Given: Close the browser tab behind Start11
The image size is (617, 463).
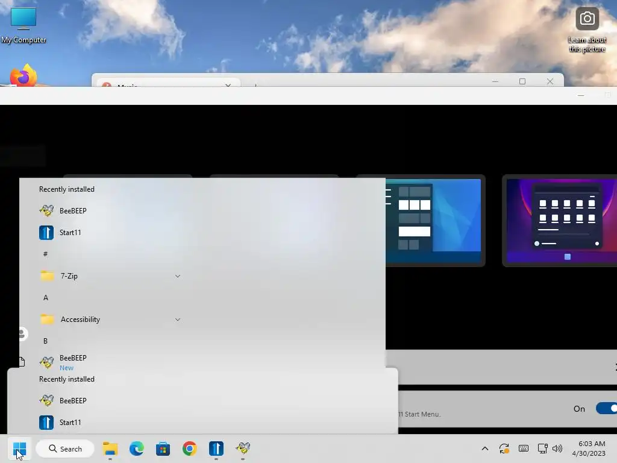Looking at the screenshot, I should (x=228, y=85).
